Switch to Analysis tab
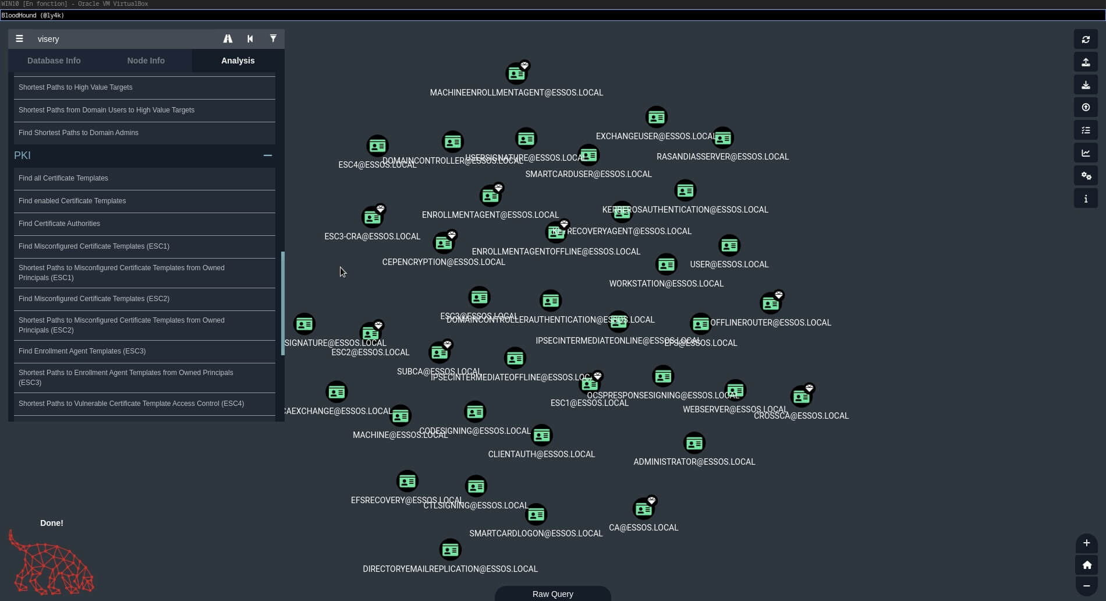This screenshot has width=1106, height=601. 238,61
